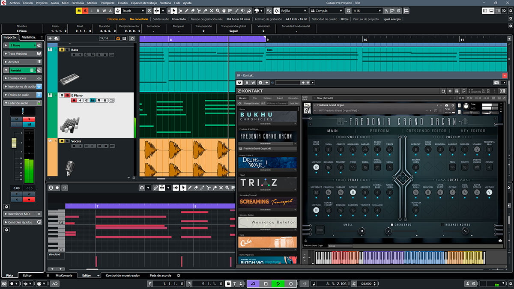Image resolution: width=514 pixels, height=289 pixels.
Task: Click the Files tab in Kontakt browser
Action: point(255,98)
